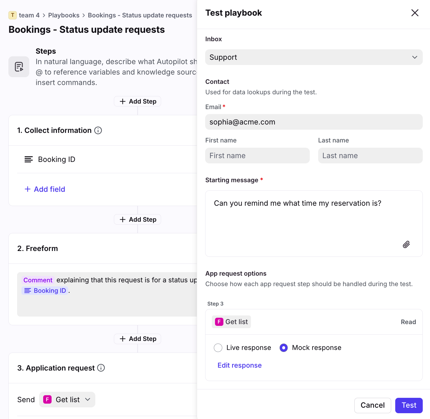Close the Test playbook panel
This screenshot has width=430, height=419.
click(x=415, y=13)
